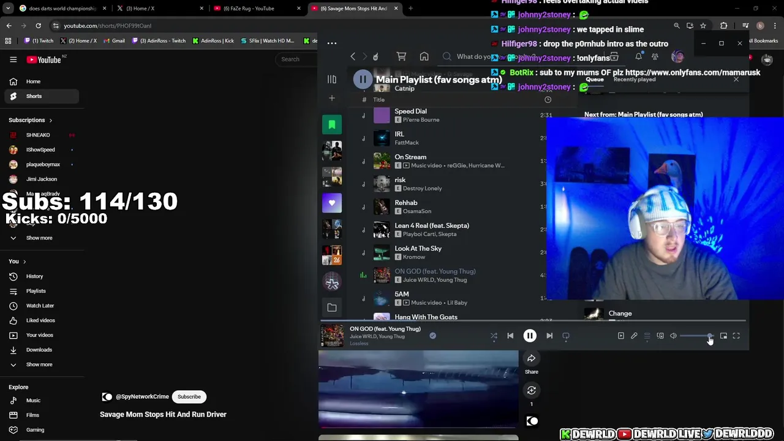Open Friend Activity in the music player
784x441 pixels.
pos(655,56)
